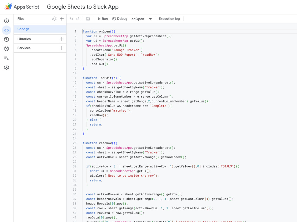The image size is (297, 222).
Task: Click the 'const rowData = row.getValues();' line
Action: pyautogui.click(x=115, y=213)
